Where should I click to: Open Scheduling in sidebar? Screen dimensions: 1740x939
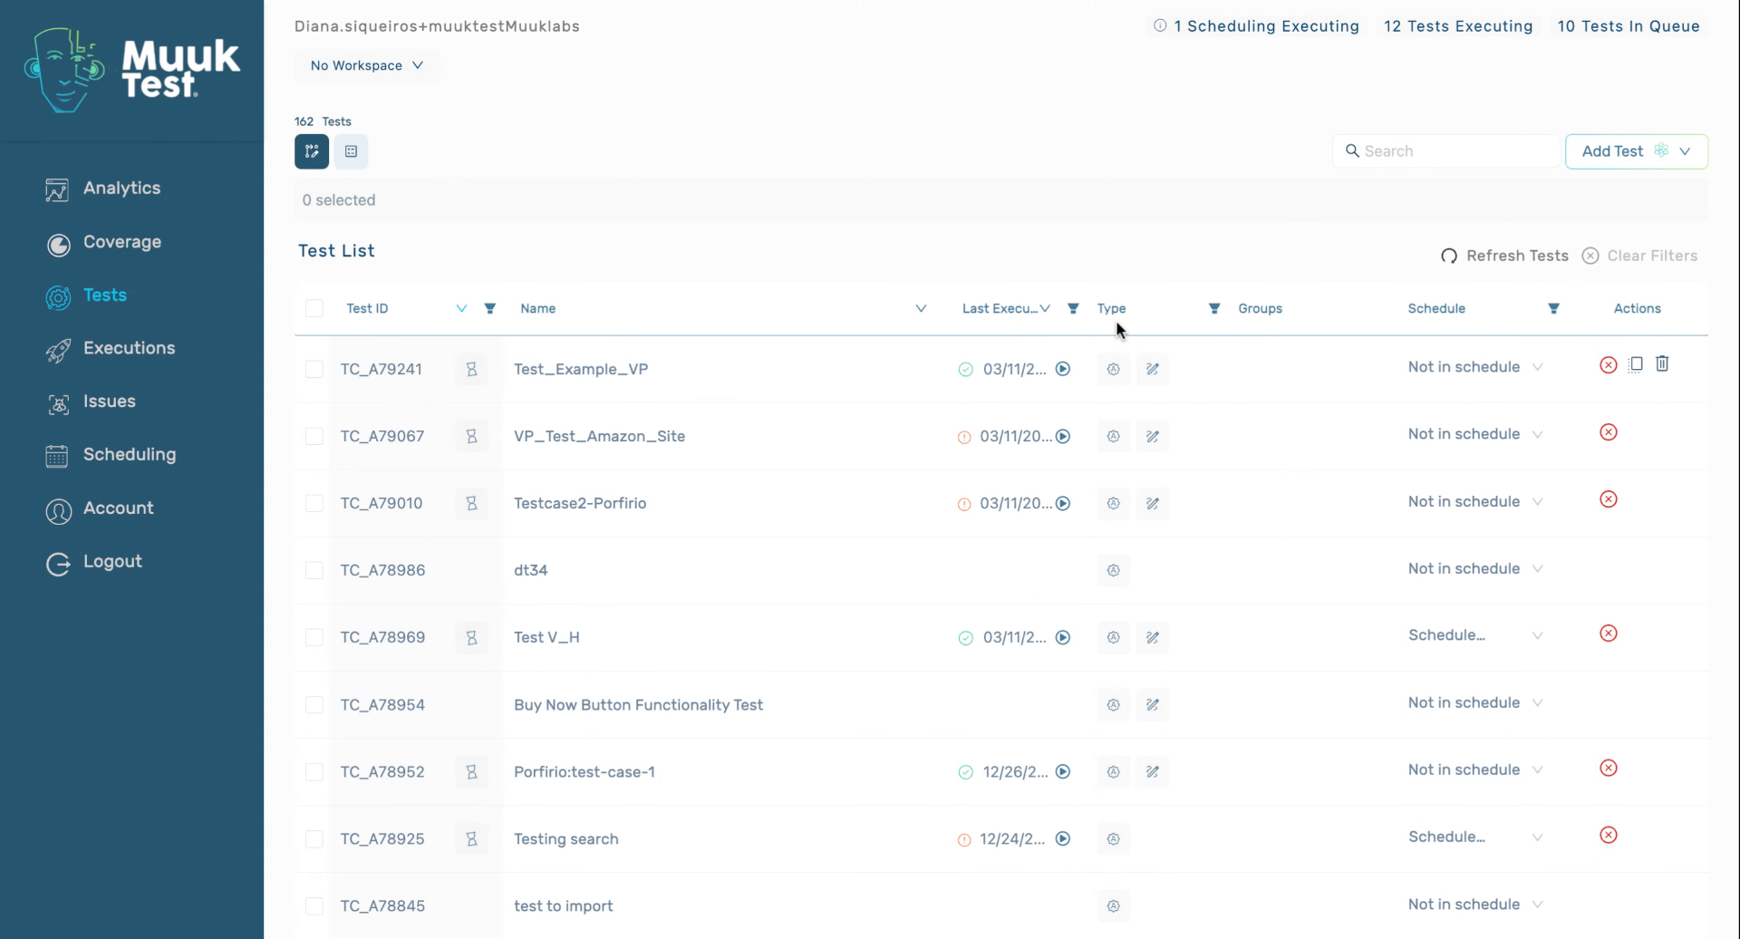point(111,455)
